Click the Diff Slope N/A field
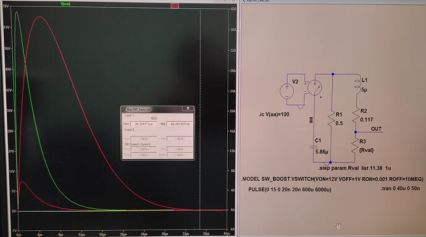The height and width of the screenshot is (237, 426). (x=179, y=155)
